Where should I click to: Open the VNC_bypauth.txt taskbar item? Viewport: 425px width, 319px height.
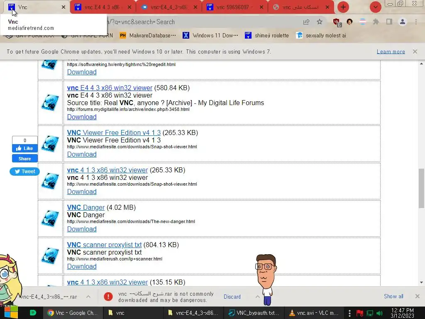point(254,313)
